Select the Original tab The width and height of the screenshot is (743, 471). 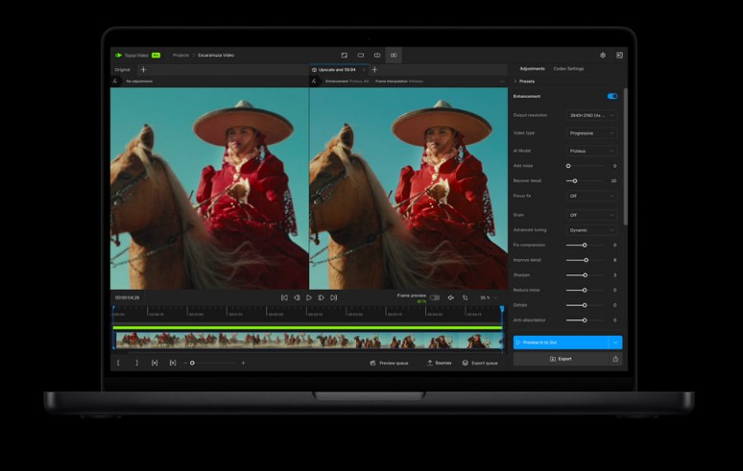123,70
